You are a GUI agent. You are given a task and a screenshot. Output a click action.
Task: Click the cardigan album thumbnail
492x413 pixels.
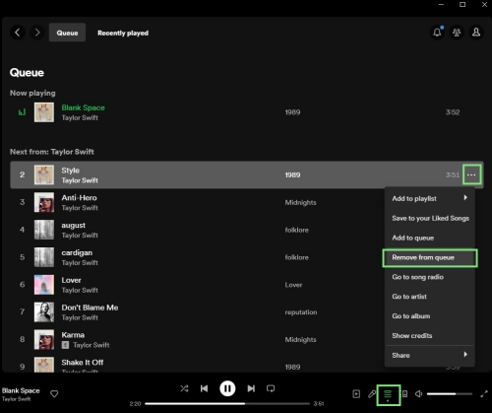pos(44,257)
